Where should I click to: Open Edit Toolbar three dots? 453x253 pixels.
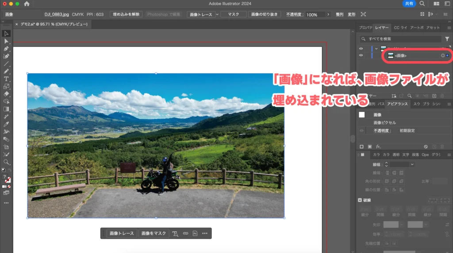6,203
